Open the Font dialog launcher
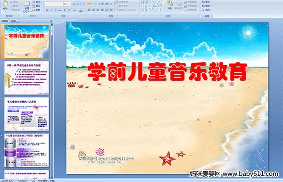 84,16
